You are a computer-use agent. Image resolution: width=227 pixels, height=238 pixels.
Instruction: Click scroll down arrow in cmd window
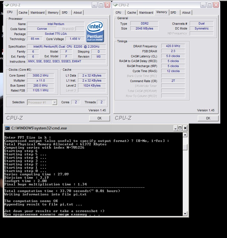click(185, 214)
